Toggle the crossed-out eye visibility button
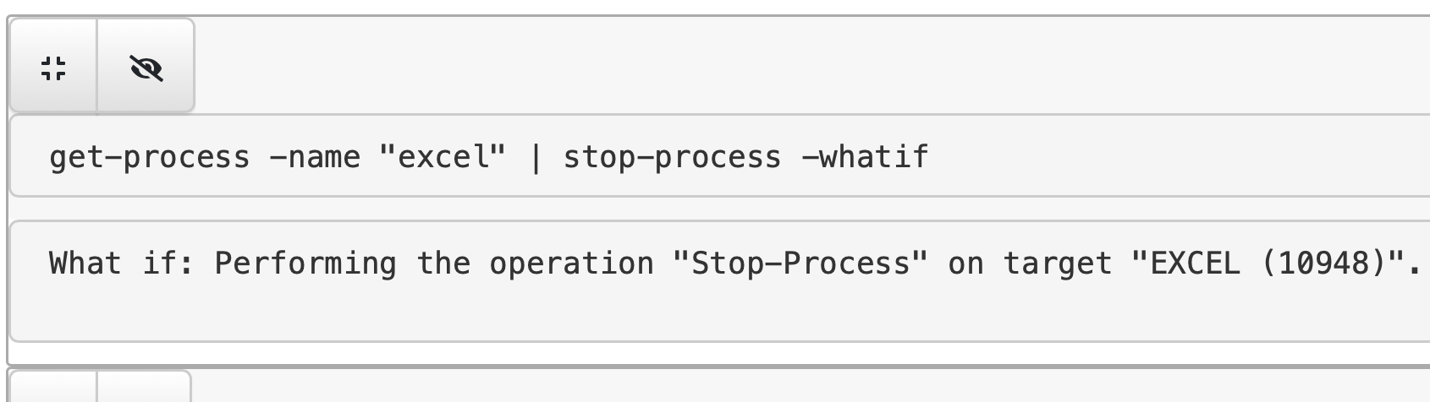 coord(146,68)
